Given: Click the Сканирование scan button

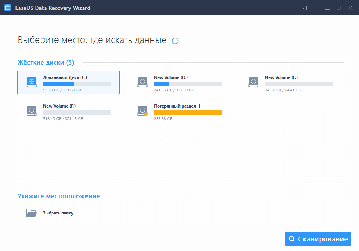Looking at the screenshot, I should coord(318,239).
